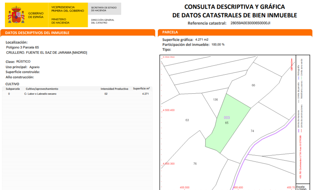
Task: Click the north arrow on the parcel map
Action: (x=292, y=64)
